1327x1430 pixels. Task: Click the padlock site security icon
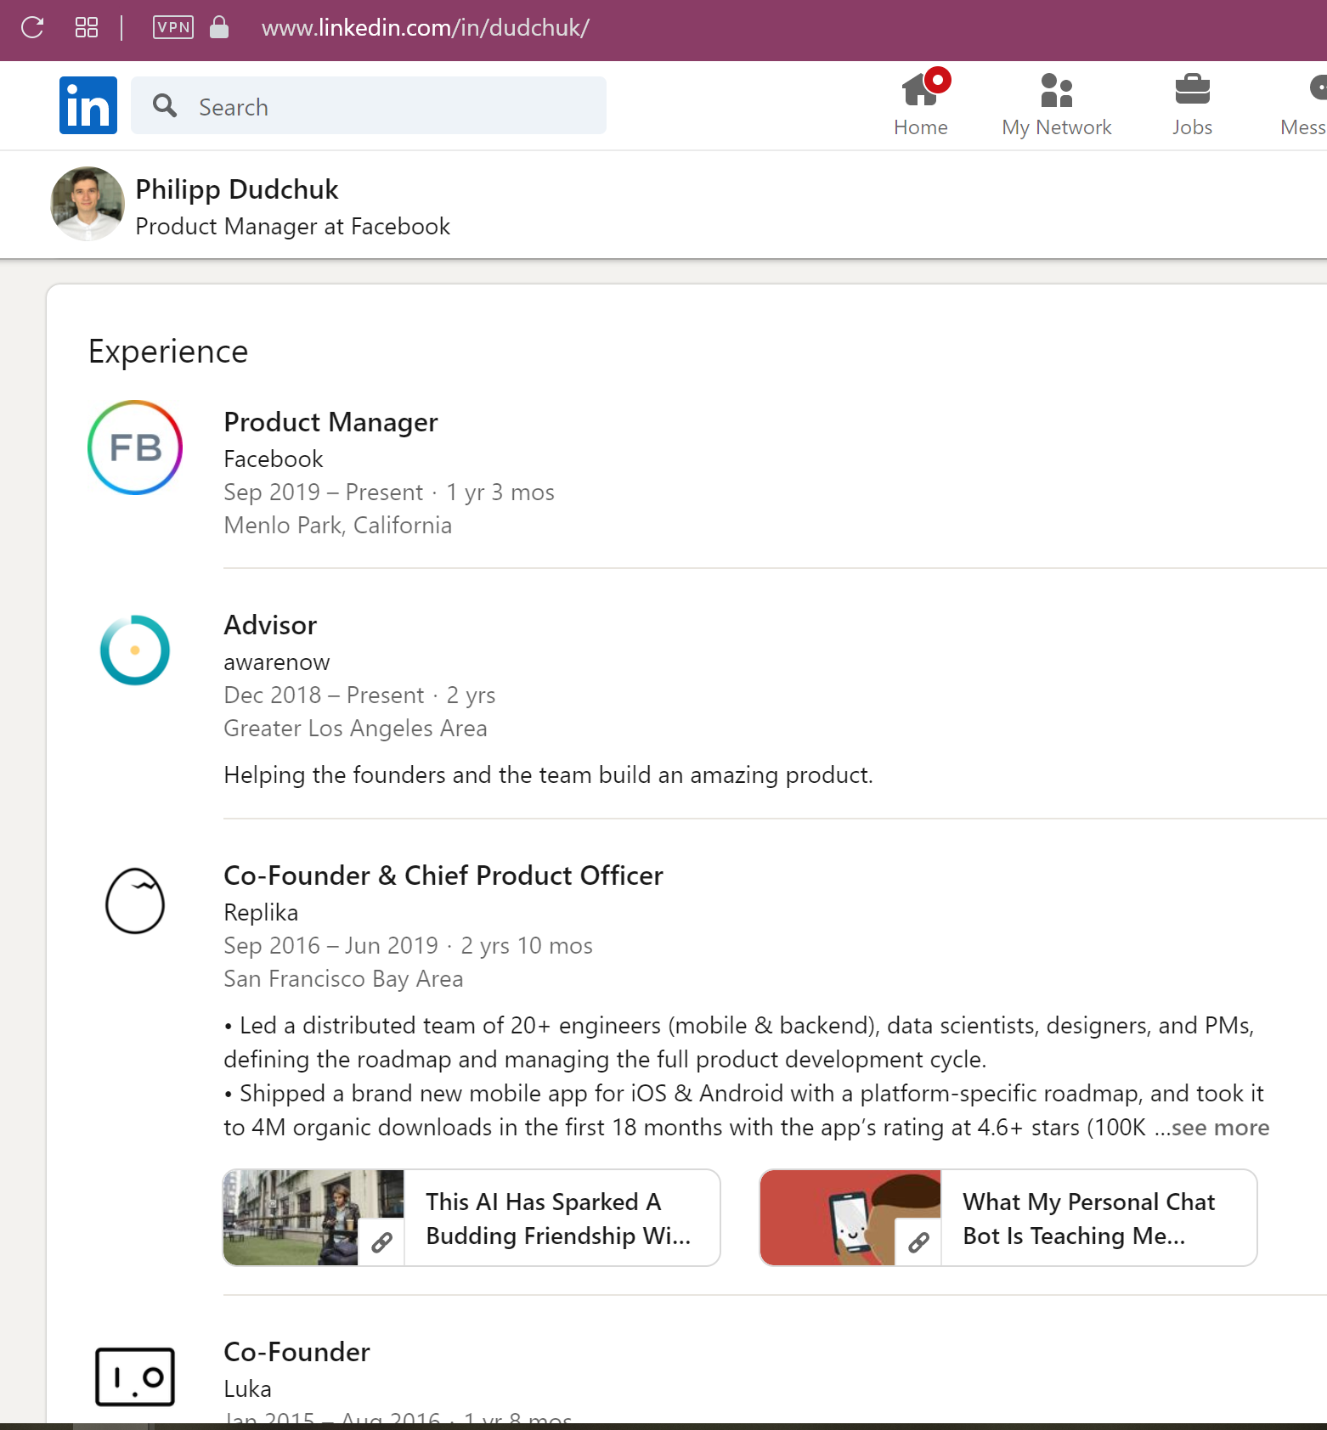tap(219, 27)
